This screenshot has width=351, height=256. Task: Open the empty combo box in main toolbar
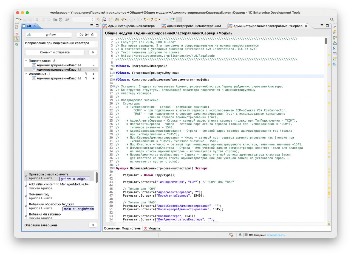tap(83, 19)
